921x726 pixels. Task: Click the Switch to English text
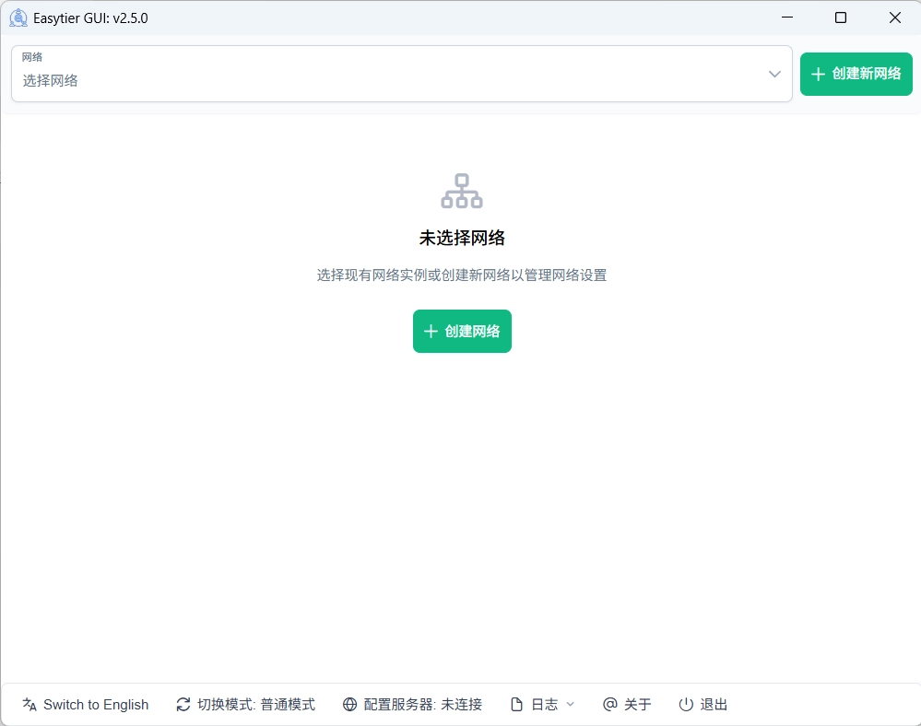pos(96,705)
